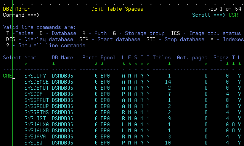Click the SYSHIST table space name
244x146 pixels.
click(35, 118)
